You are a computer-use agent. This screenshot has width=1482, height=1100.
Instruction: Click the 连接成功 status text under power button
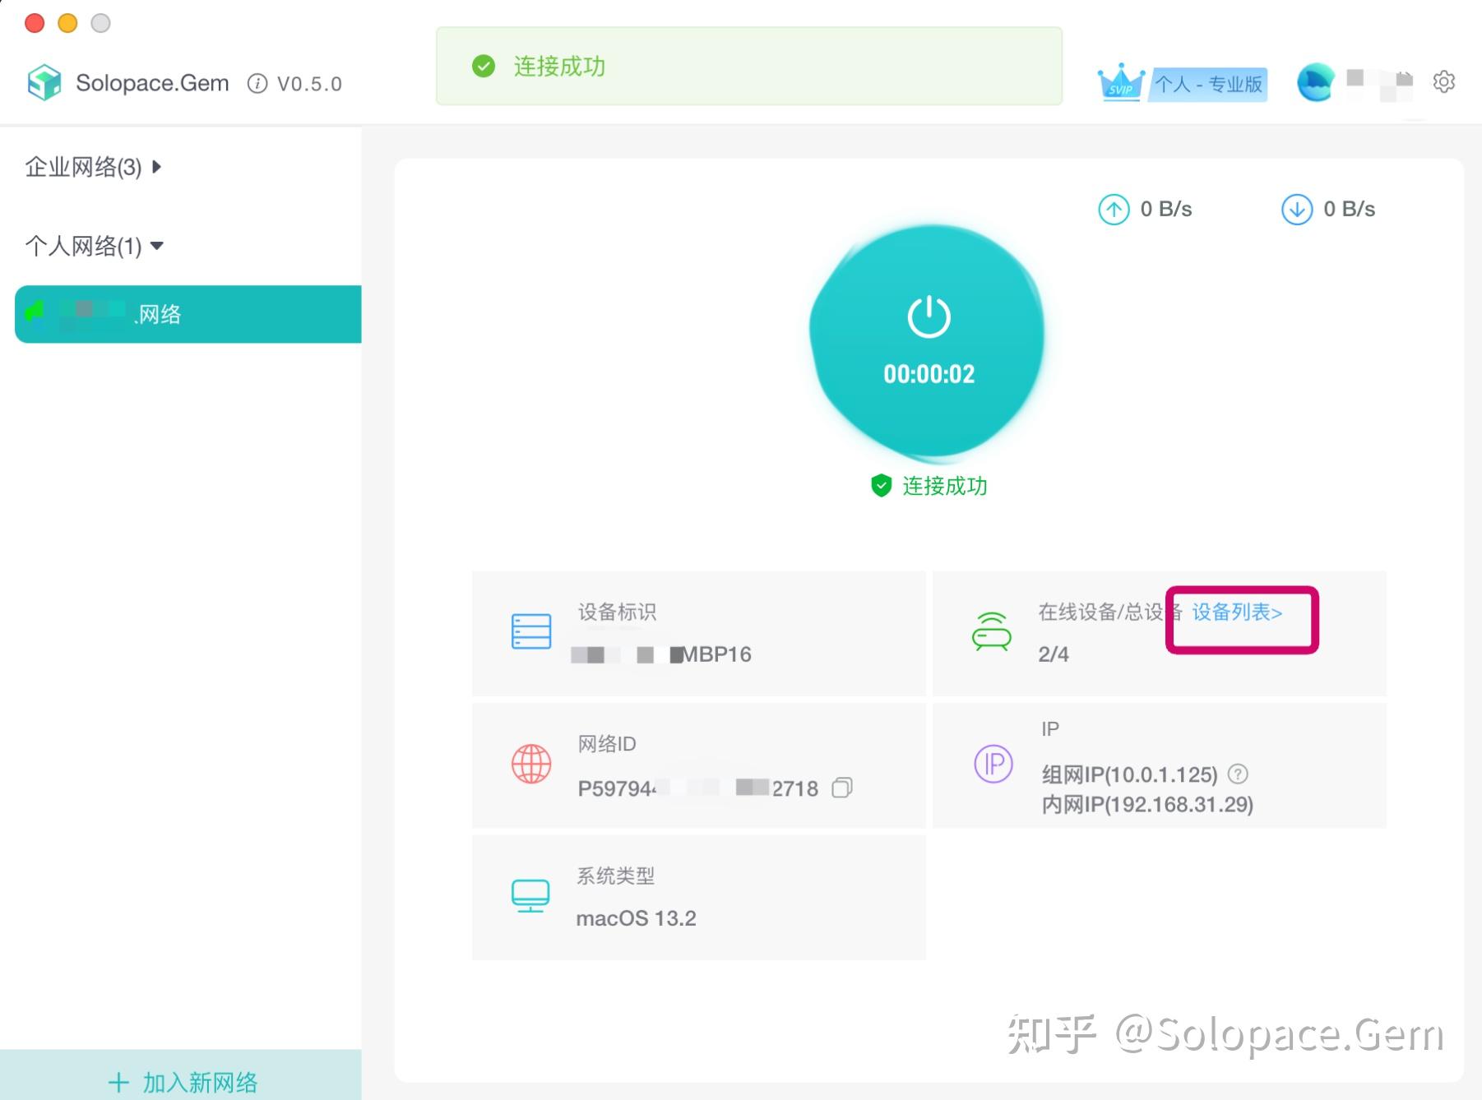pyautogui.click(x=945, y=486)
